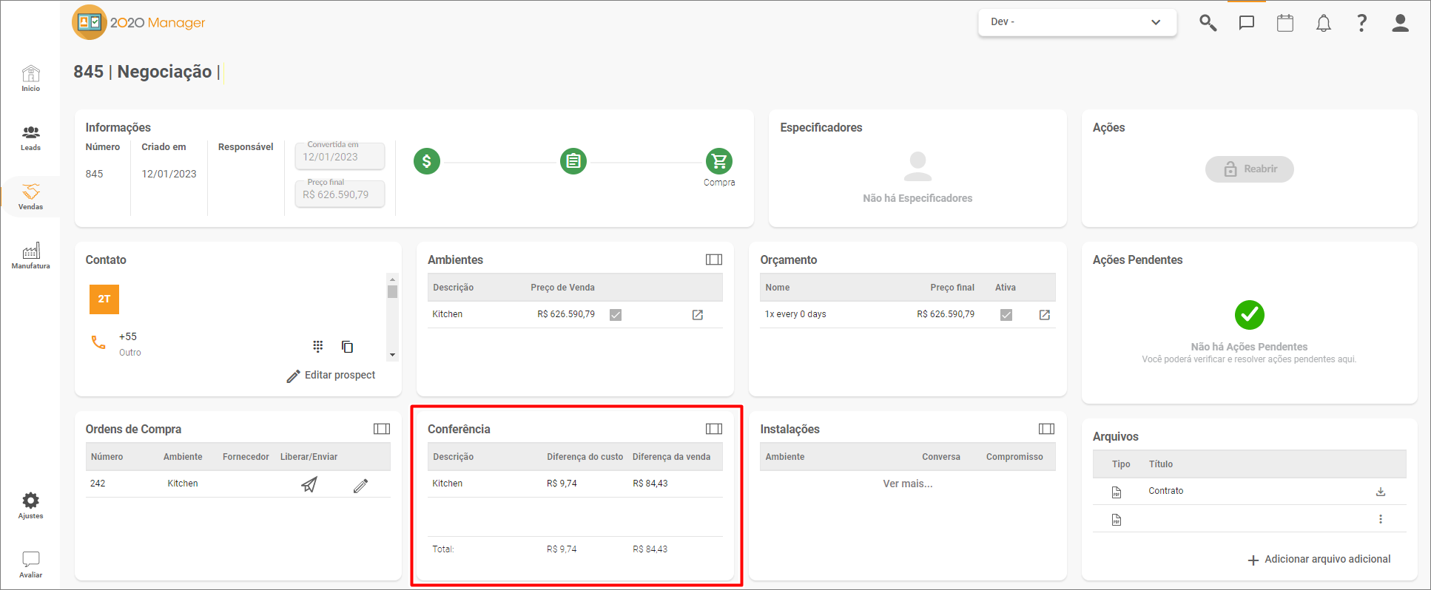This screenshot has height=590, width=1431.
Task: Open Contrato PDF file icon
Action: (x=1117, y=492)
